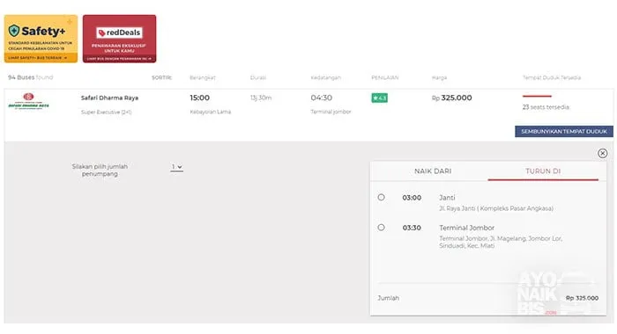Click the green 4.3 rating badge
The image size is (617, 334).
[x=379, y=98]
